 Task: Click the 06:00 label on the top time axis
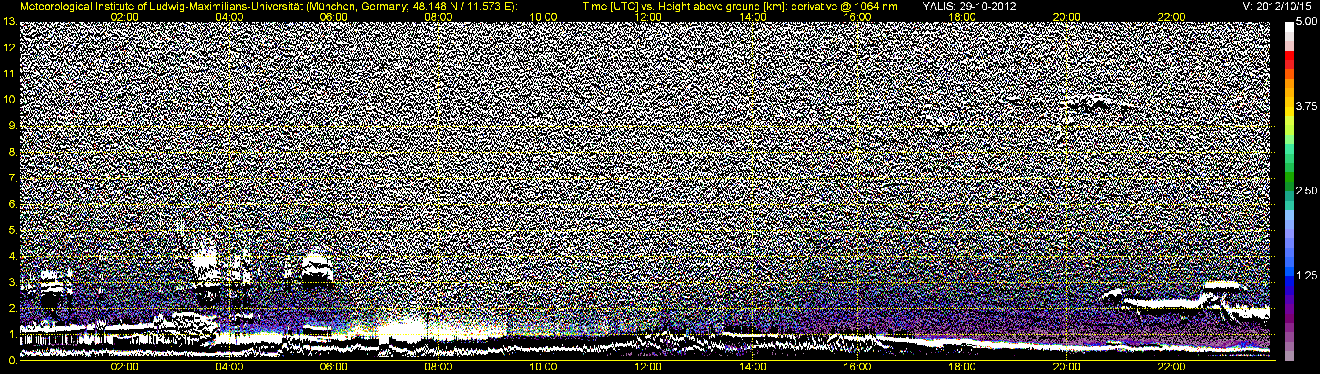[x=334, y=17]
